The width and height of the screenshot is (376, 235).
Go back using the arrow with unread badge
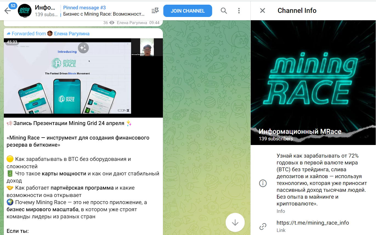click(8, 11)
